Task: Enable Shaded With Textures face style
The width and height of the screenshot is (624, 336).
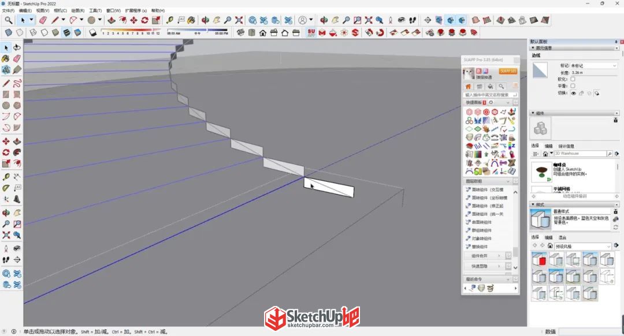Action: [x=66, y=32]
